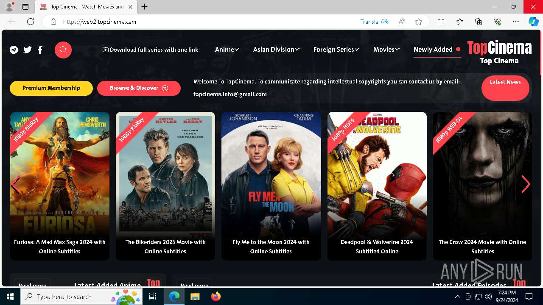Open the Telegram social icon
This screenshot has width=543, height=305.
pyautogui.click(x=14, y=50)
